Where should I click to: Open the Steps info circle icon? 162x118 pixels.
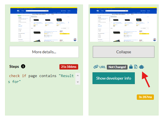pyautogui.click(x=23, y=66)
